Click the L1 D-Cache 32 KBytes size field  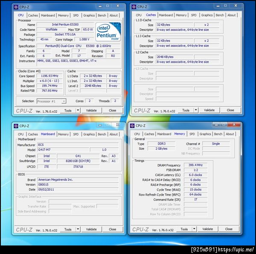pyautogui.click(x=175, y=25)
